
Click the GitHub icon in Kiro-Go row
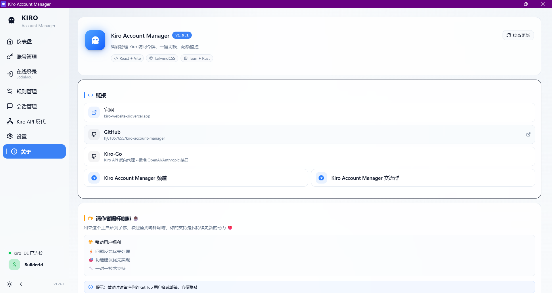pos(94,157)
